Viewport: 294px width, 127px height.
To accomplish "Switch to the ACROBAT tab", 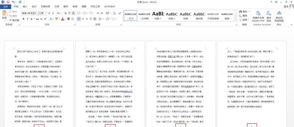I will [110, 7].
